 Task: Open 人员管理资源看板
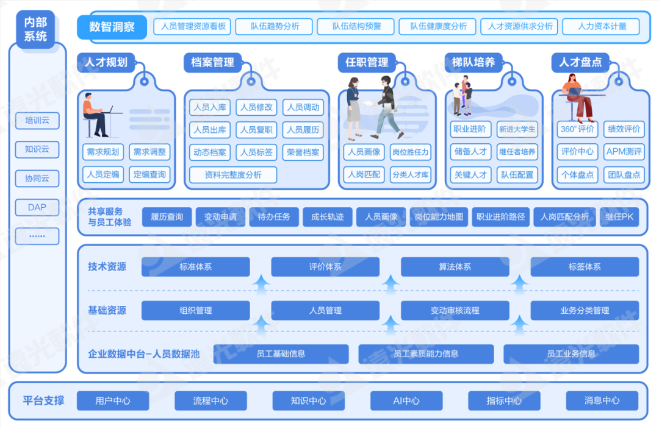pyautogui.click(x=192, y=27)
